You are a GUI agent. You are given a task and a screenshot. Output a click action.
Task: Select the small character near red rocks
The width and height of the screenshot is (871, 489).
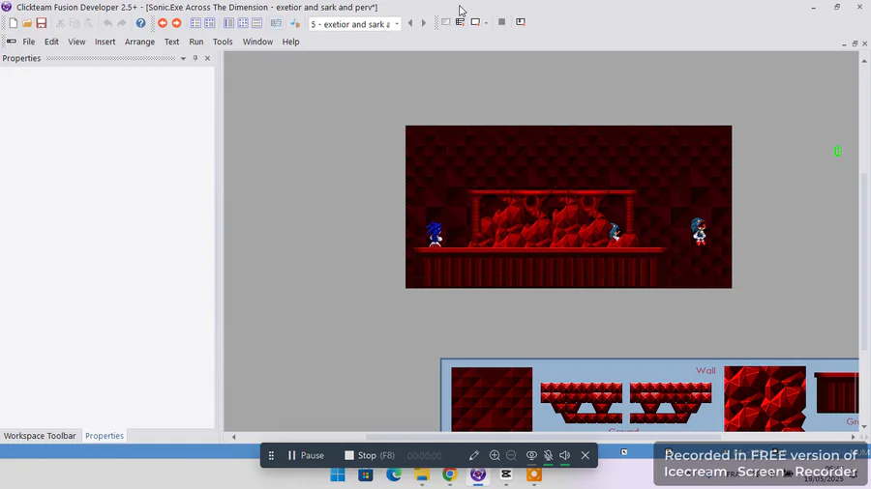pos(615,232)
